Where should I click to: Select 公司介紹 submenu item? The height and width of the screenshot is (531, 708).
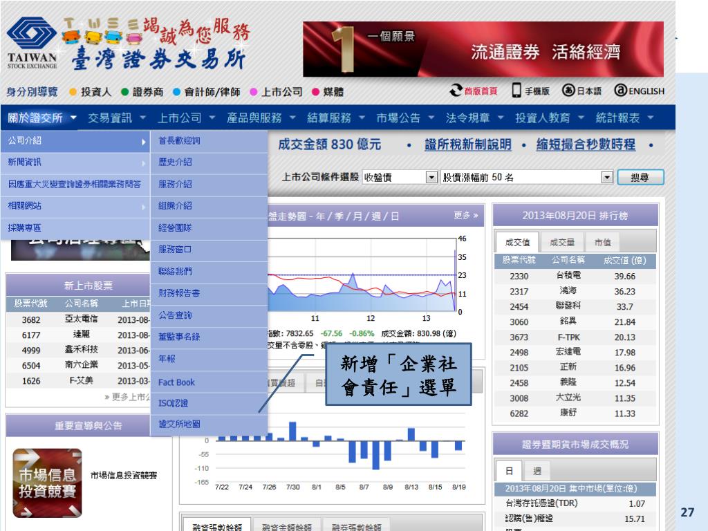point(75,141)
